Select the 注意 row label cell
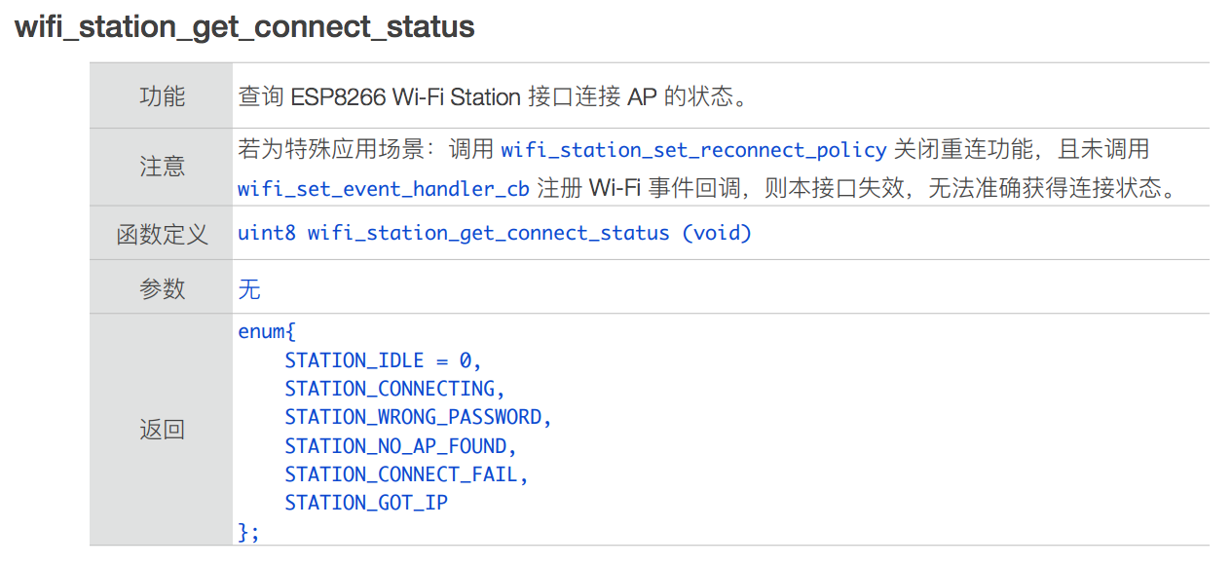The image size is (1231, 567). coord(162,167)
